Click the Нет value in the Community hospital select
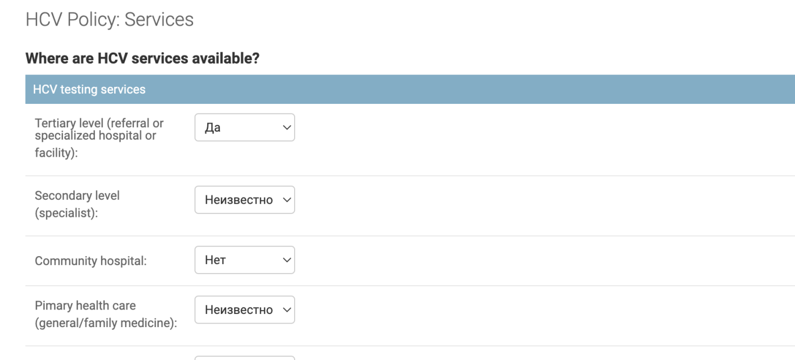The height and width of the screenshot is (360, 795). 215,260
